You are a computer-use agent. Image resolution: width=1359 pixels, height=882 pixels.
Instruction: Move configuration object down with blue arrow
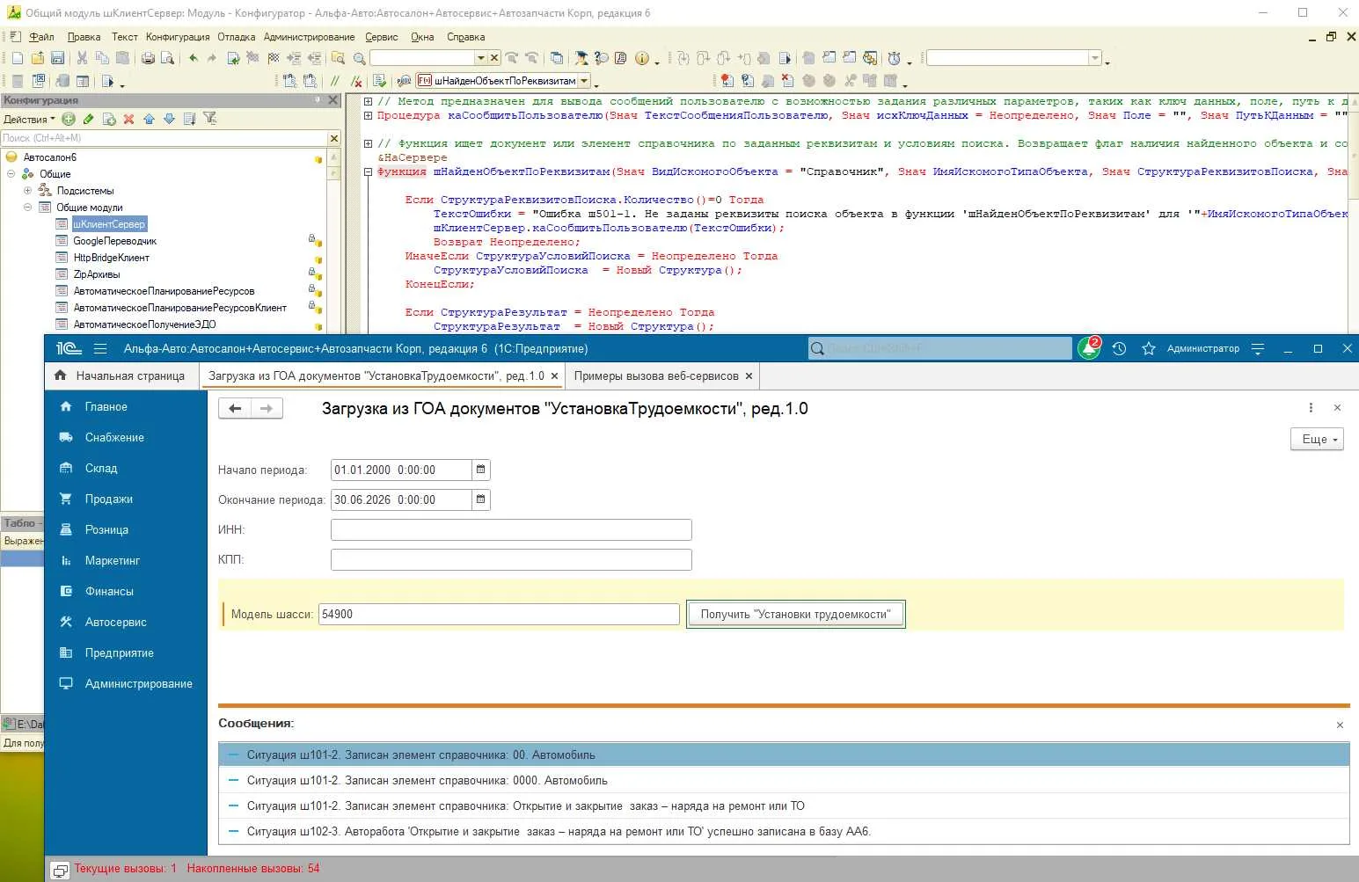tap(169, 119)
